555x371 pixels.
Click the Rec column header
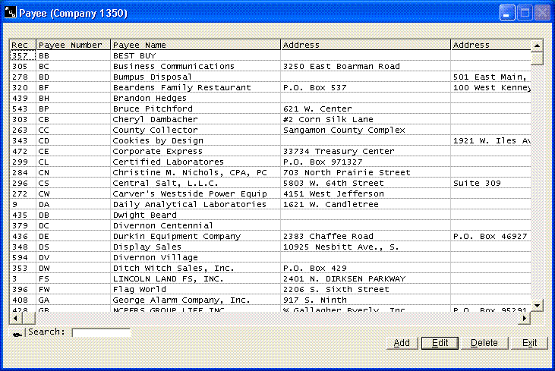pyautogui.click(x=22, y=46)
